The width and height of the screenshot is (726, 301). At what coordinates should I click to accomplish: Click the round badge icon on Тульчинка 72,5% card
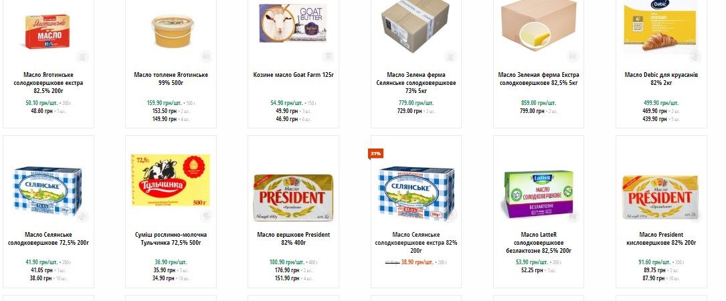[x=206, y=216]
